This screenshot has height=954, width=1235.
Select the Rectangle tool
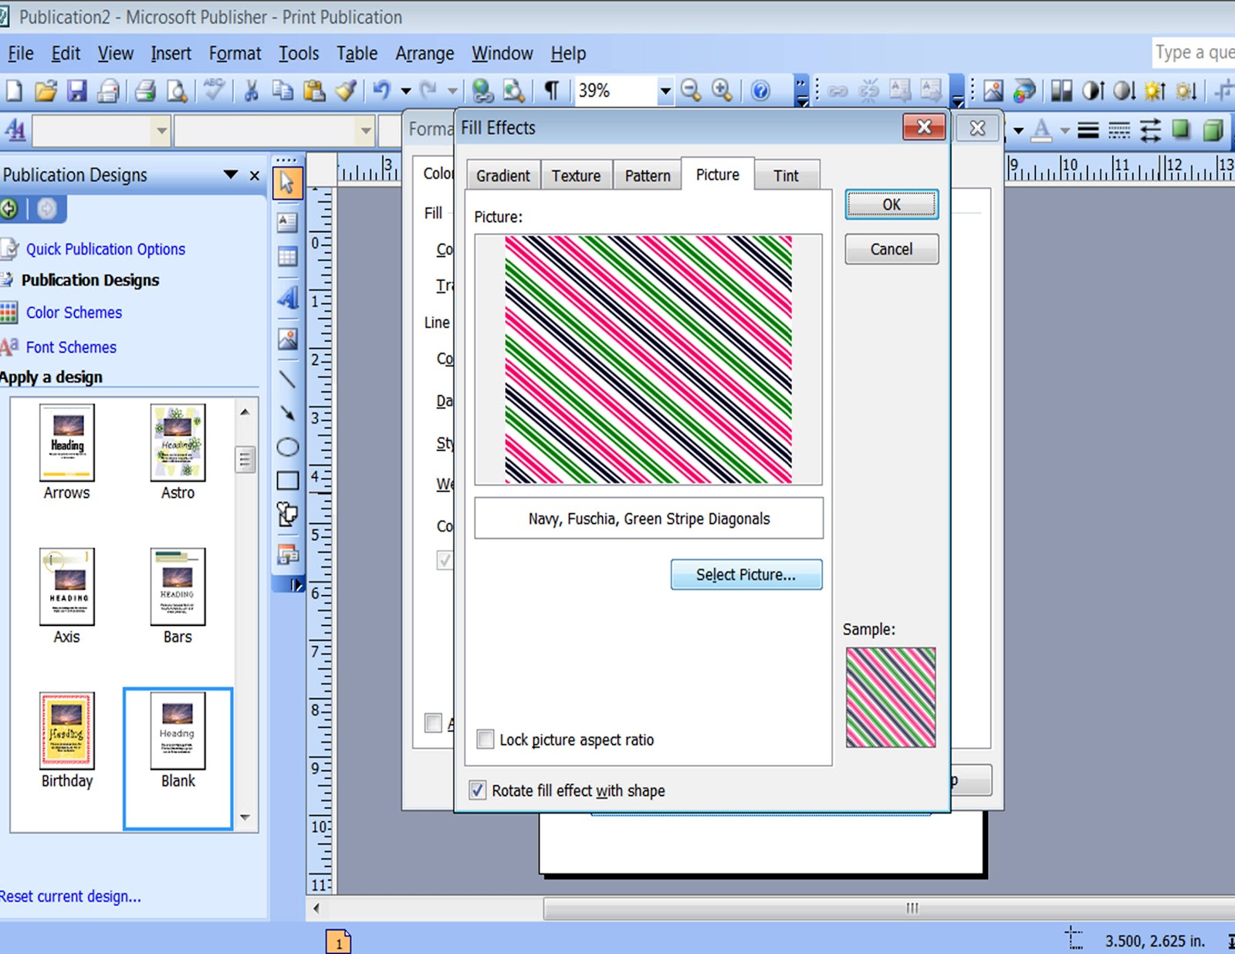coord(287,479)
